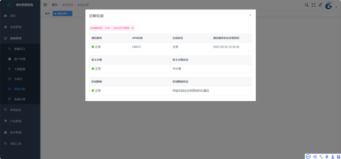Viewport: 341px width, 159px height.
Task: Expand the 库存管理 menu
Action: (x=20, y=132)
